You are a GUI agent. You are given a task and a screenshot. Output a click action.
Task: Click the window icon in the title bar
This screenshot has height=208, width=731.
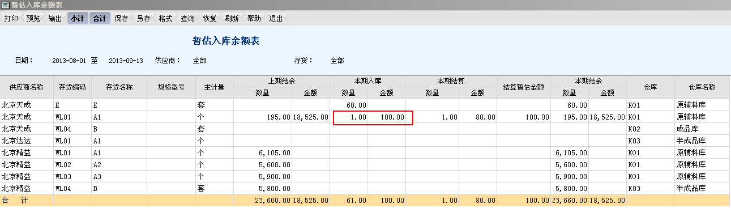[x=6, y=5]
